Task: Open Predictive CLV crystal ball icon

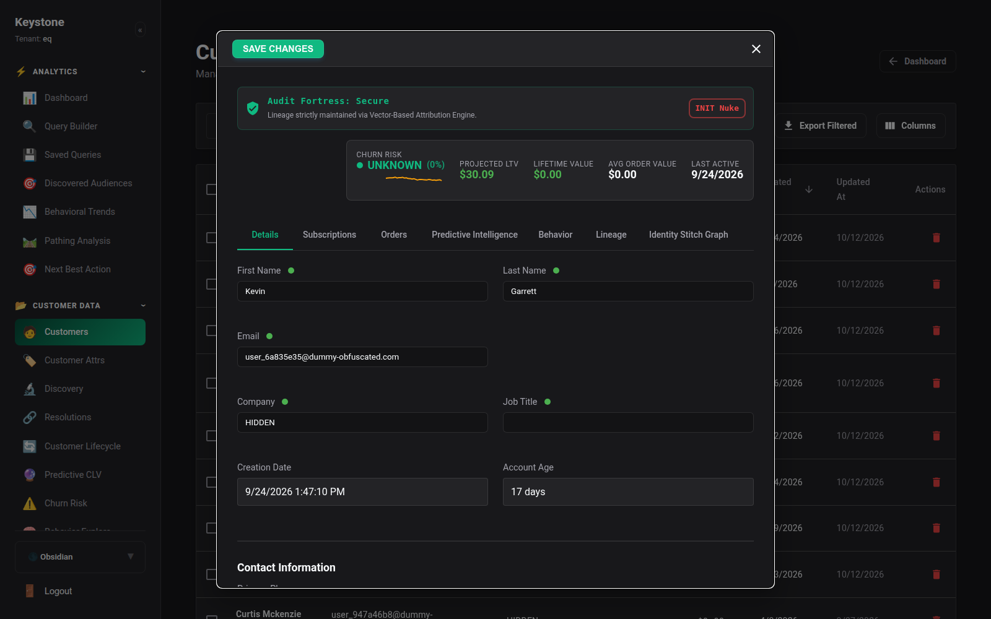Action: (x=30, y=475)
